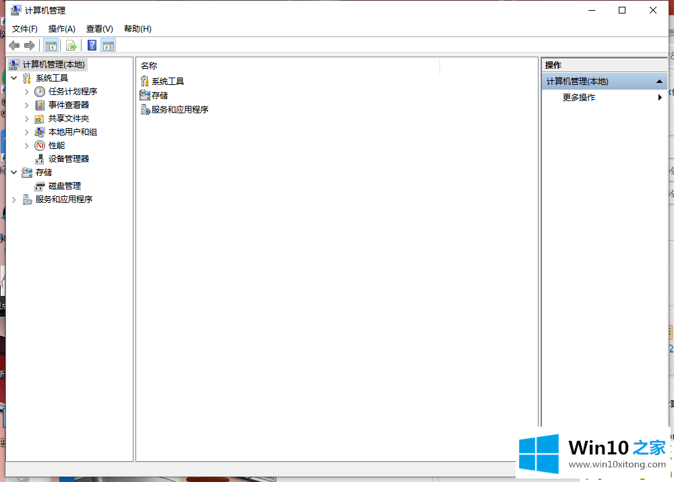Screen dimensions: 674x482
Task: Expand the 任务计划程序 node
Action: pos(27,92)
